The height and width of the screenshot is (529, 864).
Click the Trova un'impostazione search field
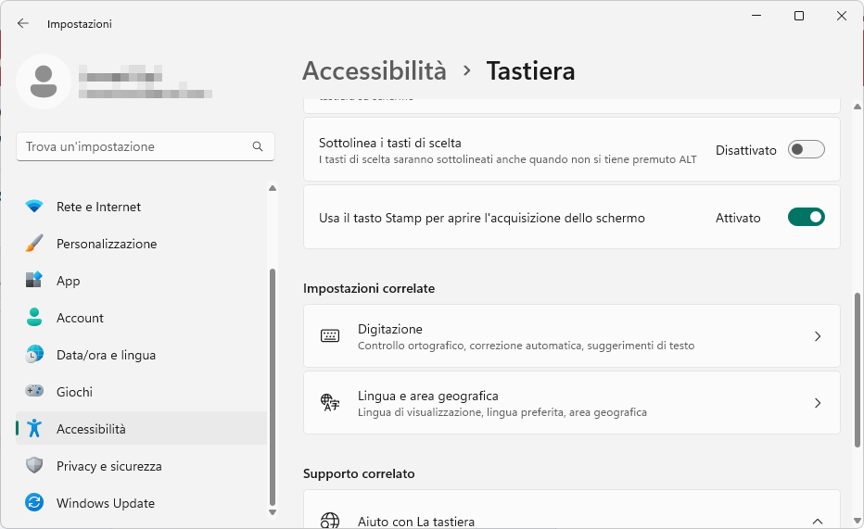[x=146, y=146]
